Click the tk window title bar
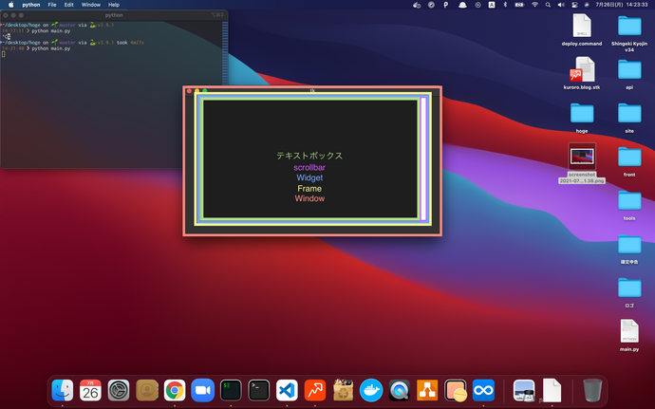Screen dimensions: 655x409 coord(312,90)
